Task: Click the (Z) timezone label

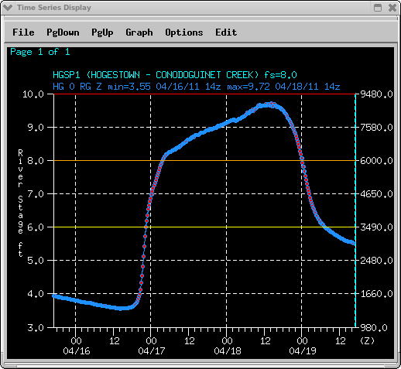Action: click(x=367, y=341)
